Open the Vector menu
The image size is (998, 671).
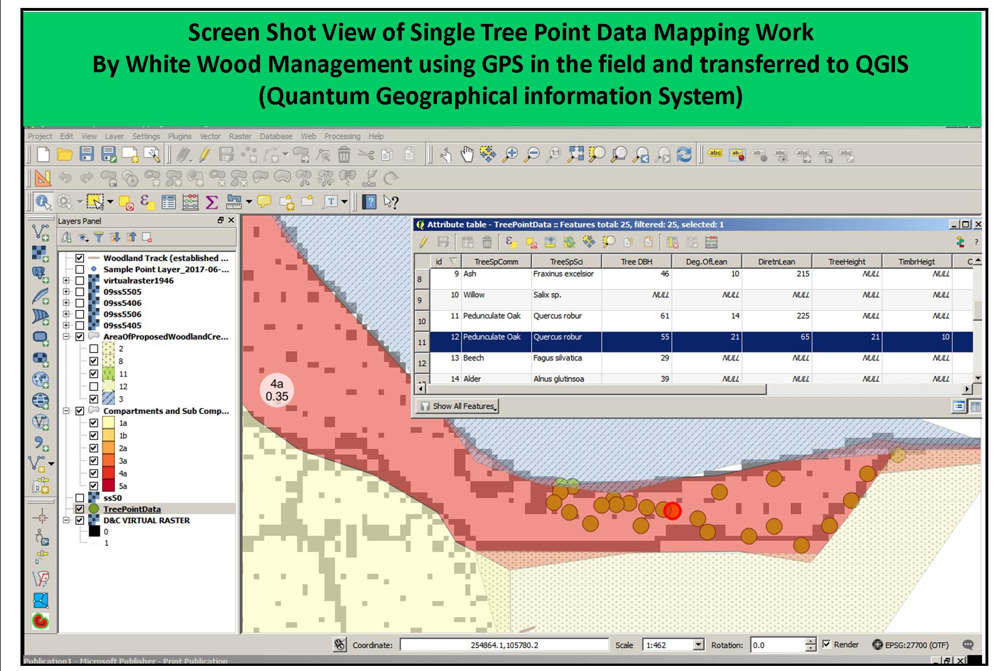click(210, 136)
